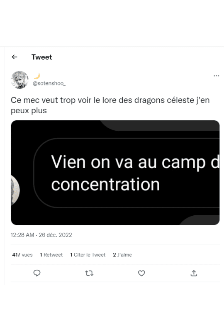This screenshot has width=224, height=329.
Task: Open the @sotenshoo_ handle link
Action: (49, 83)
